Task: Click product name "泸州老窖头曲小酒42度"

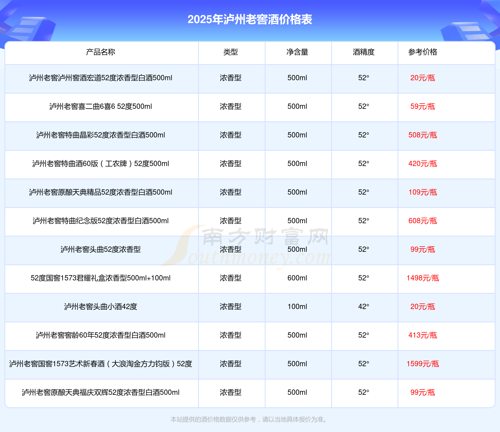Action: pos(101,307)
